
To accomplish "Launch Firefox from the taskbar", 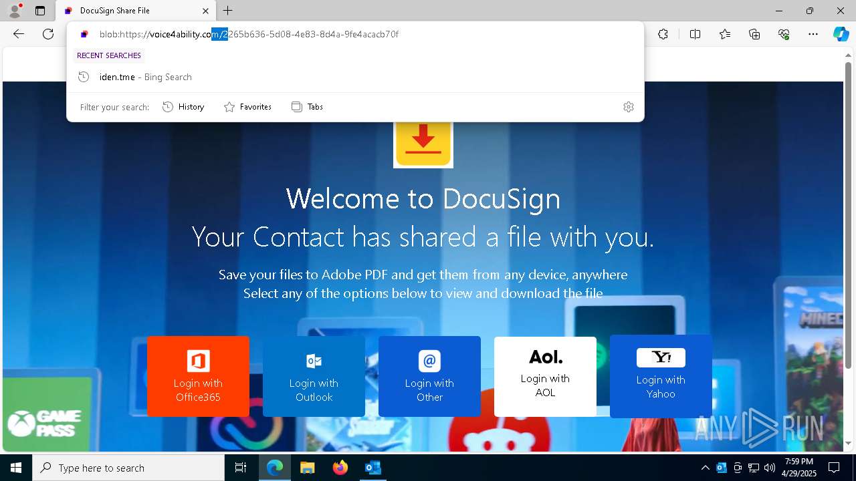I will 340,468.
